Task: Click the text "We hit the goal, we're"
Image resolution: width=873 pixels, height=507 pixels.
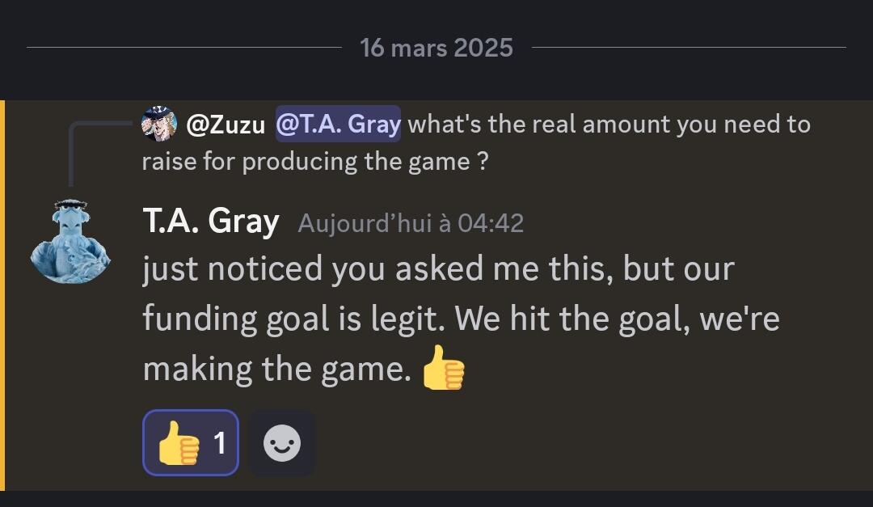Action: [617, 319]
